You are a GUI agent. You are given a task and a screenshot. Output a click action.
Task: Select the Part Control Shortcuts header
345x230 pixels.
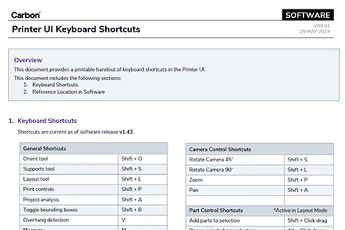(216, 211)
